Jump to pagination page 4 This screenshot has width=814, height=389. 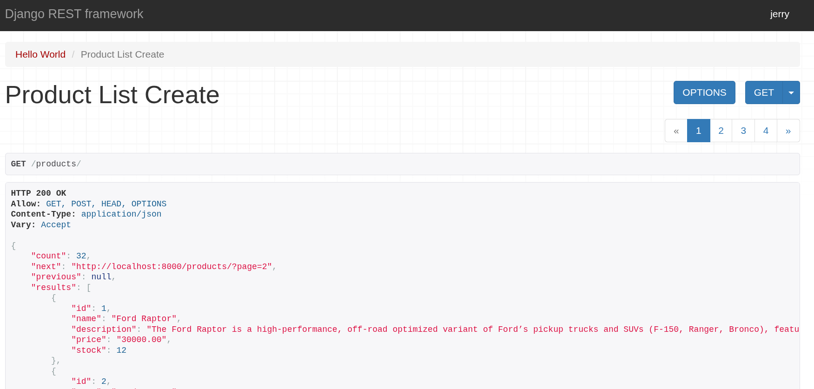(765, 131)
